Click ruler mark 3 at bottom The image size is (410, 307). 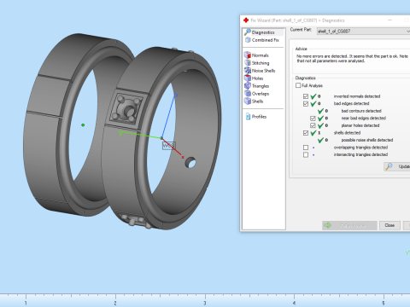(205, 303)
